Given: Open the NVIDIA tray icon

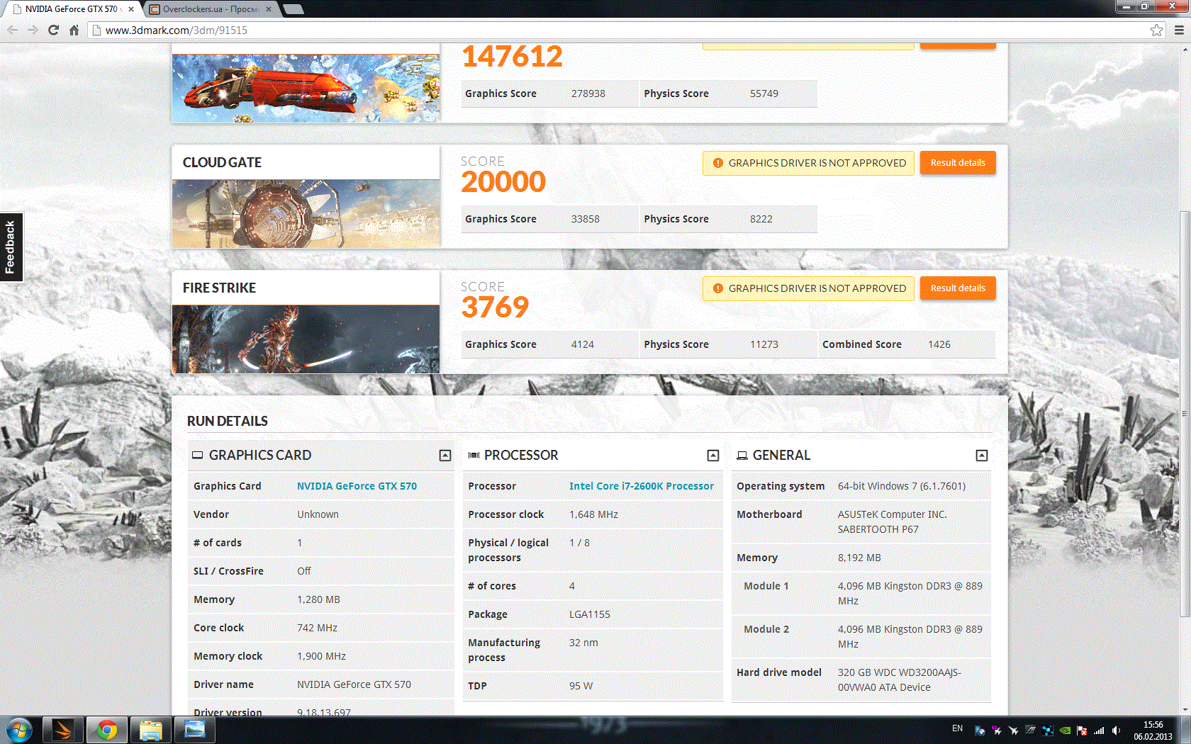Looking at the screenshot, I should click(1065, 731).
